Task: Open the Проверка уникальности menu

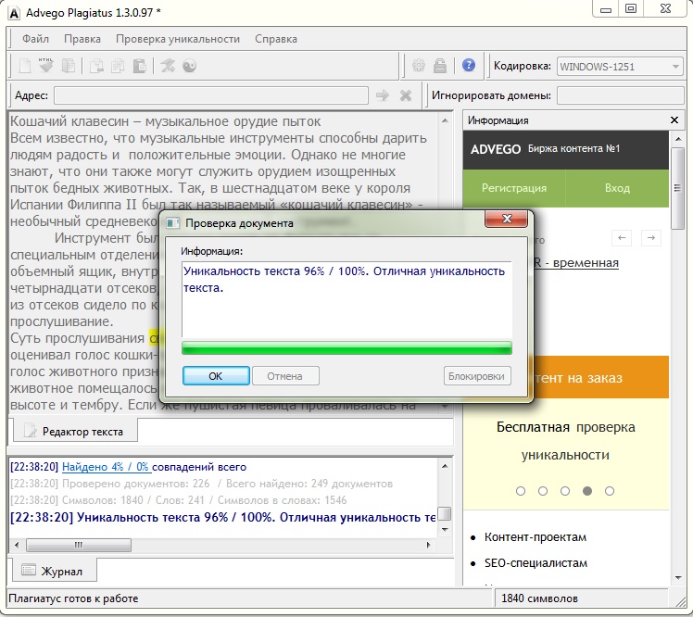Action: [x=178, y=39]
